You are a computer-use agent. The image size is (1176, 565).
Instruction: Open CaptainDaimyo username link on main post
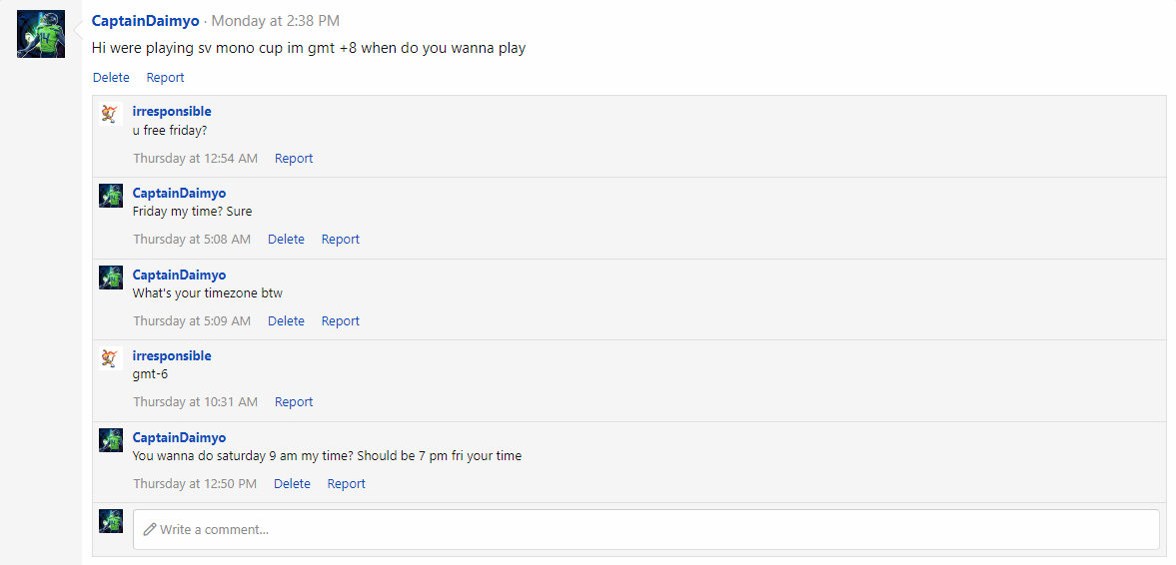tap(145, 20)
